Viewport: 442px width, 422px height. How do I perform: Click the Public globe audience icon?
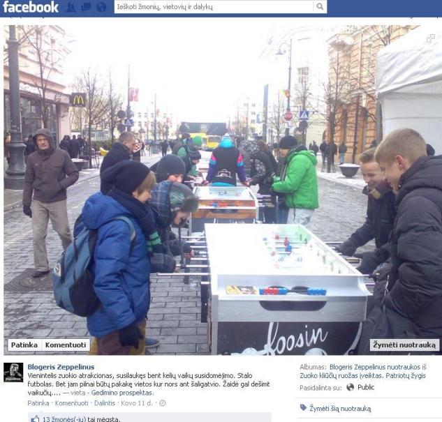pyautogui.click(x=350, y=387)
